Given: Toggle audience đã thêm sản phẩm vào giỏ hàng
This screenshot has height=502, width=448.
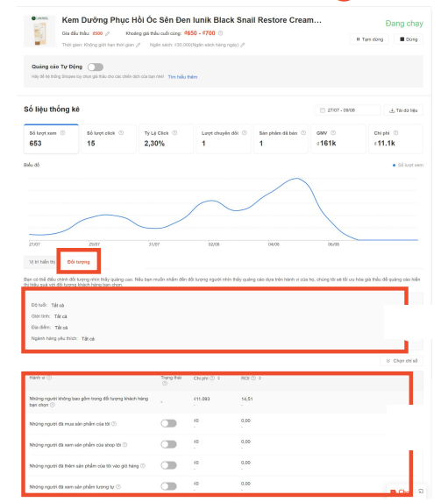Looking at the screenshot, I should [169, 465].
